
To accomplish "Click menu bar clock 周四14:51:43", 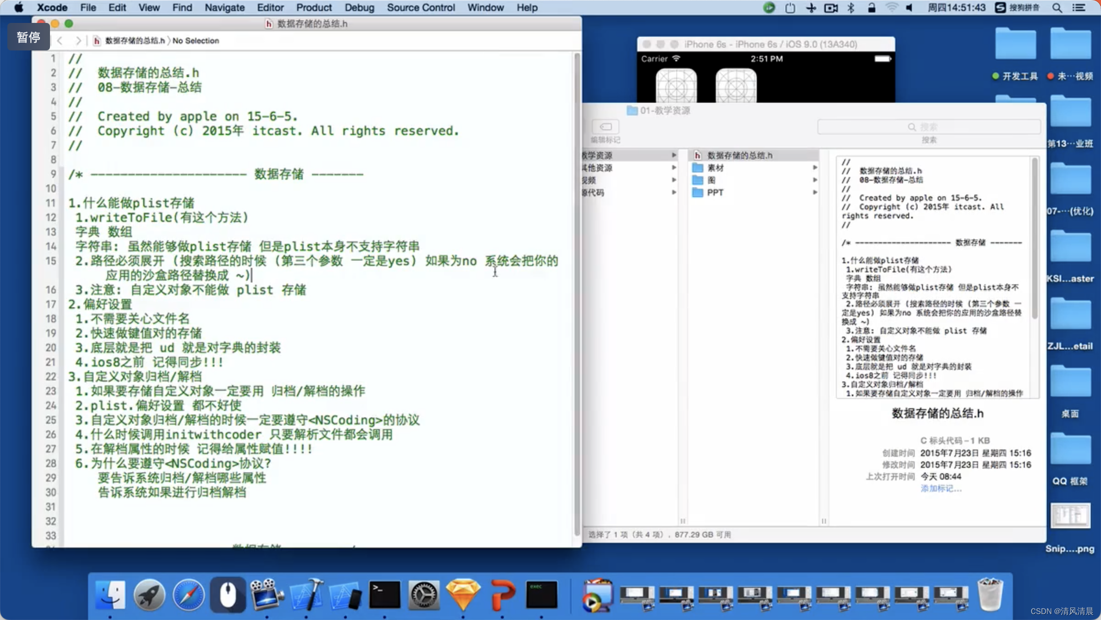I will 956,7.
